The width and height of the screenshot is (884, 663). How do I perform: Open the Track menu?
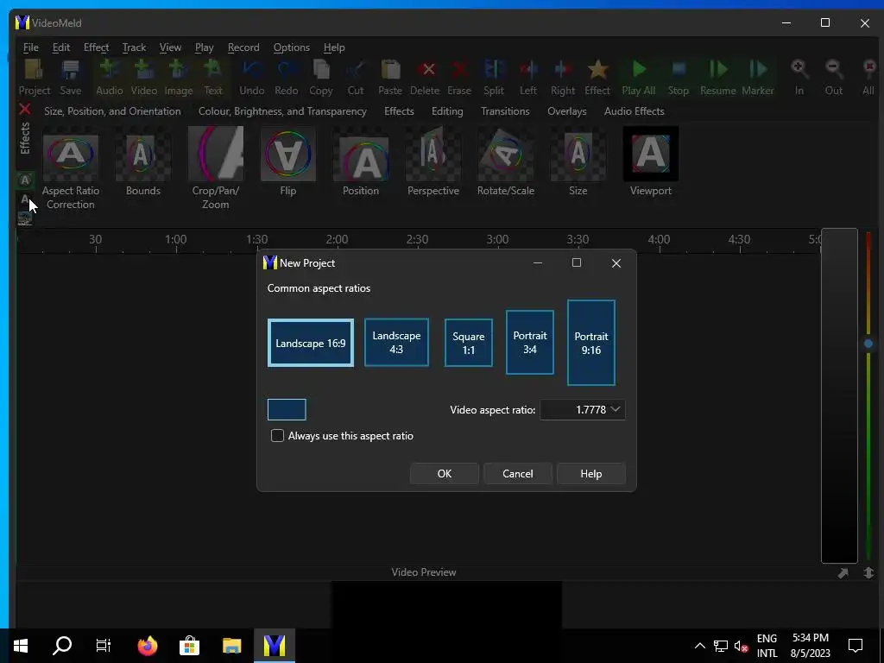click(x=134, y=47)
